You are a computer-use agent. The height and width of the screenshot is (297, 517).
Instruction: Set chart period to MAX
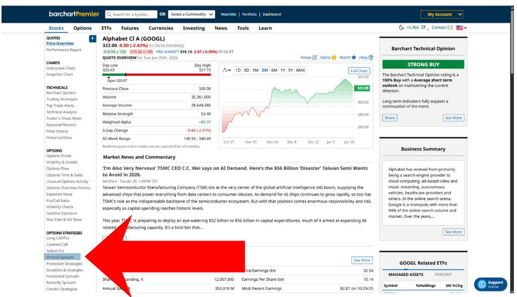point(300,70)
